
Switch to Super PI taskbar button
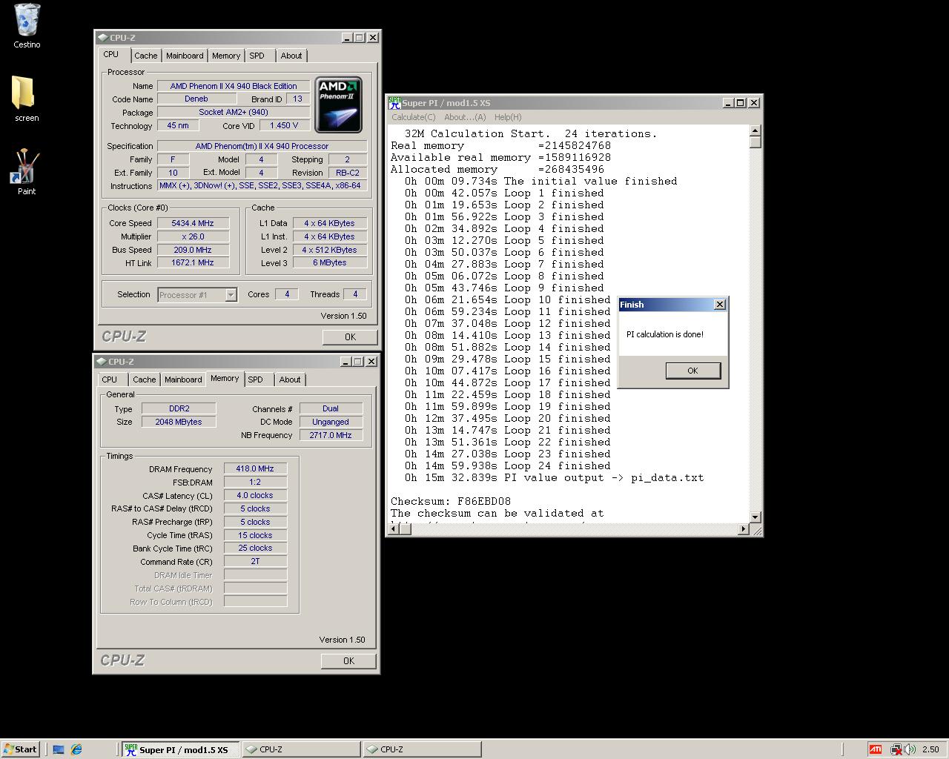[x=180, y=749]
